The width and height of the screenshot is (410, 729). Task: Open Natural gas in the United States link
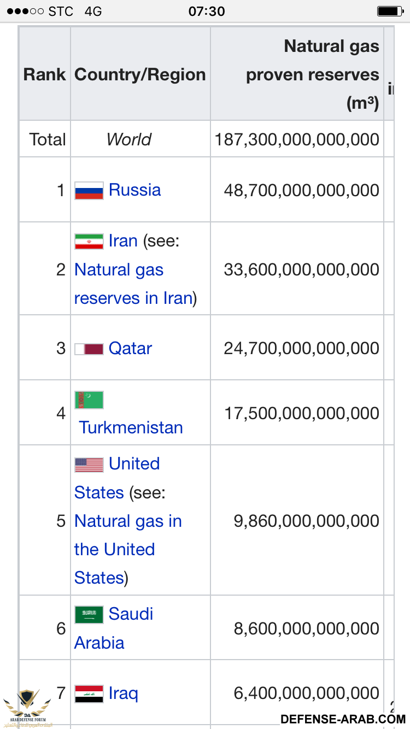click(x=128, y=549)
